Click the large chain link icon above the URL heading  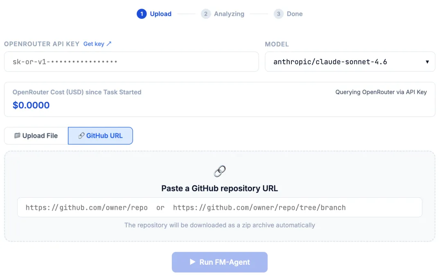click(x=220, y=171)
